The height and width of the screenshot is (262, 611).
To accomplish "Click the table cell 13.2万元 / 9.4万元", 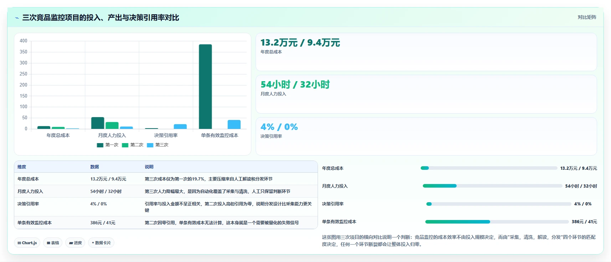I will click(108, 179).
